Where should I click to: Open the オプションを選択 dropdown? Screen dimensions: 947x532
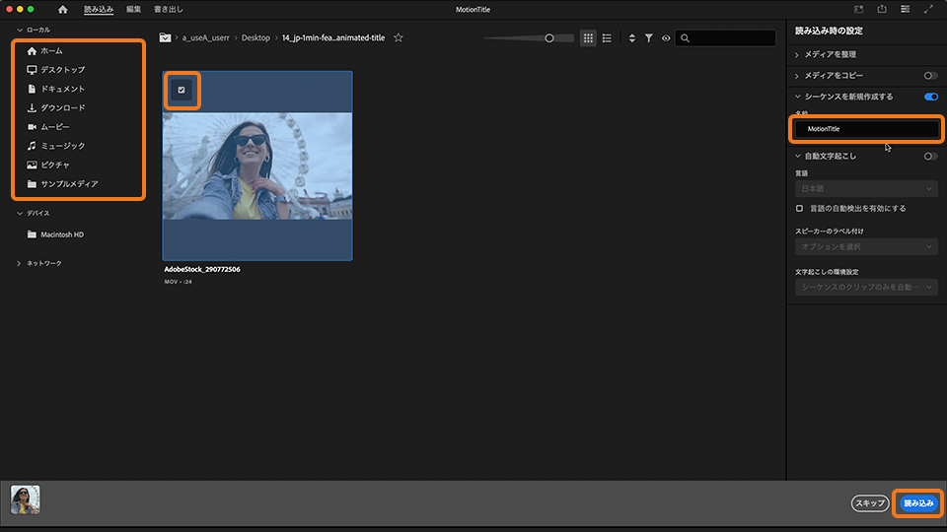coord(866,246)
